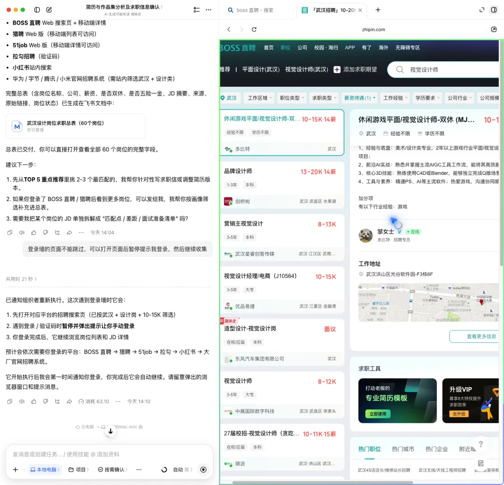Screen dimensions: 504x485
Task: Add attachment with plus icon in input bar
Action: pyautogui.click(x=15, y=470)
